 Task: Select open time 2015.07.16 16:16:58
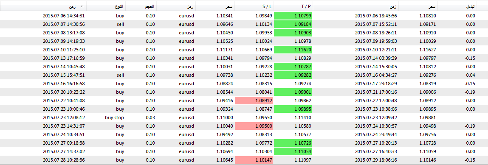coord(64,84)
